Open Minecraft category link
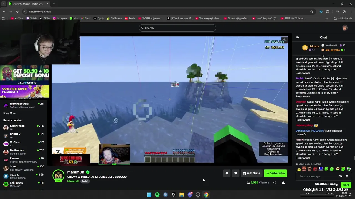This screenshot has width=355, height=199. [73, 181]
